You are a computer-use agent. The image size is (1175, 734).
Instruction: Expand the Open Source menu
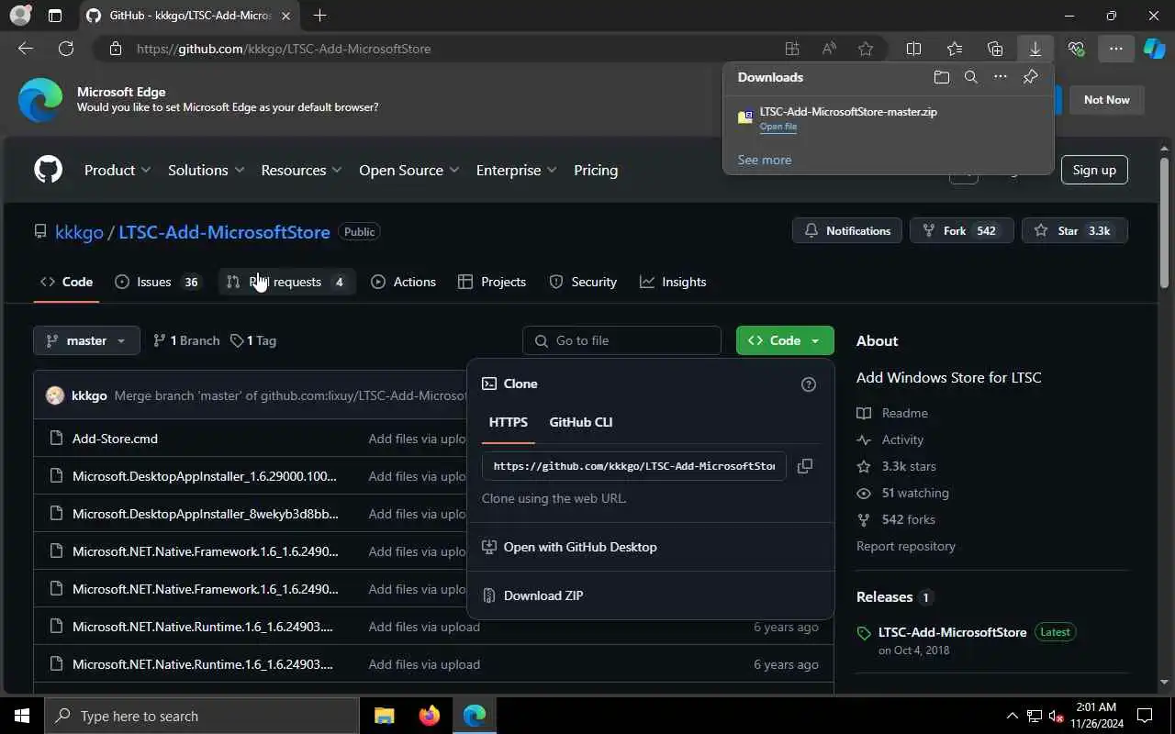tap(408, 170)
